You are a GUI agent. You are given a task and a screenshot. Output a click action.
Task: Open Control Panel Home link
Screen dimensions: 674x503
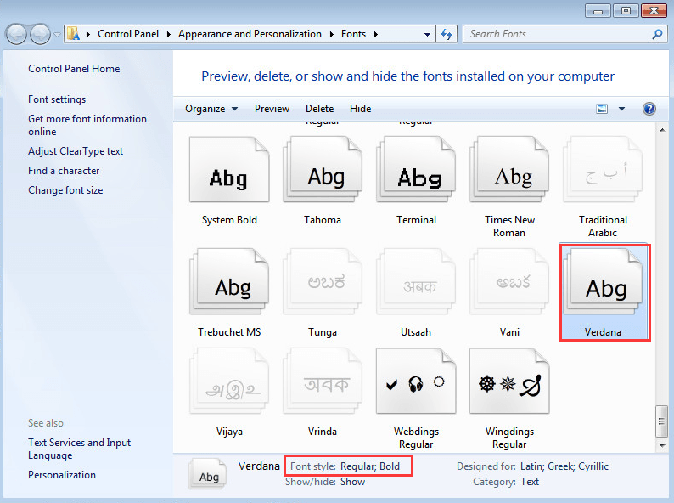[x=74, y=69]
